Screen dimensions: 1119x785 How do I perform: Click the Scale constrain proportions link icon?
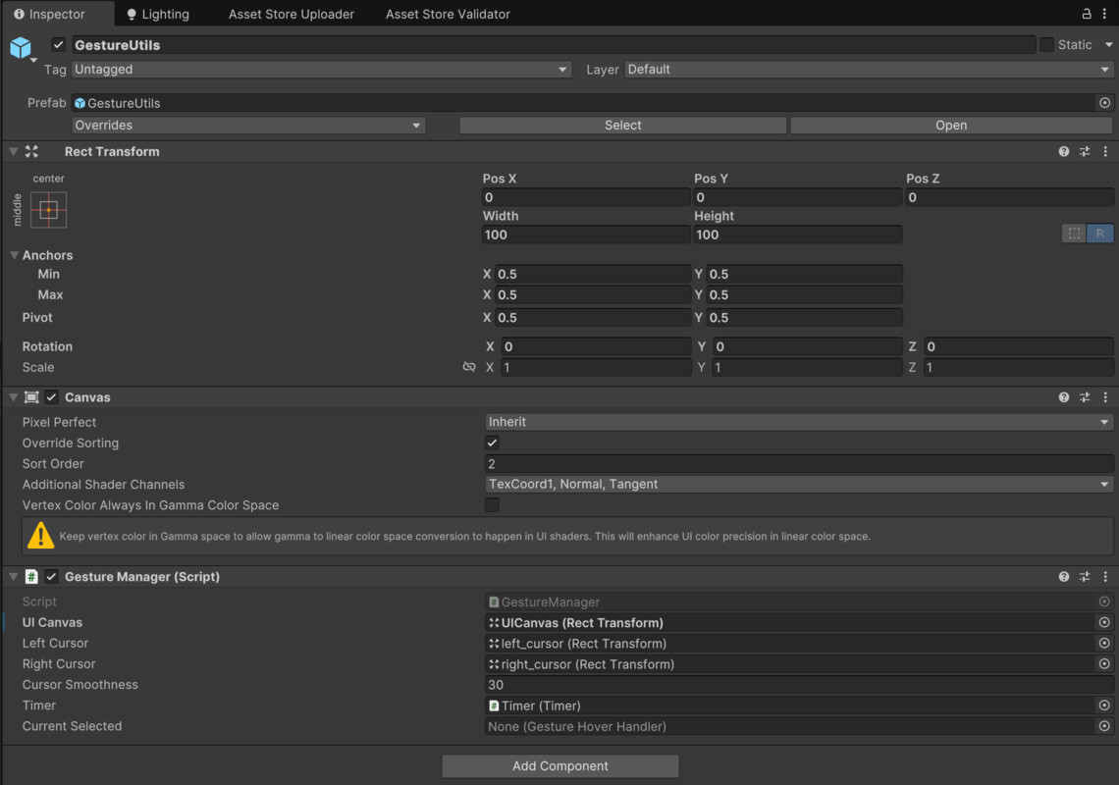(469, 367)
